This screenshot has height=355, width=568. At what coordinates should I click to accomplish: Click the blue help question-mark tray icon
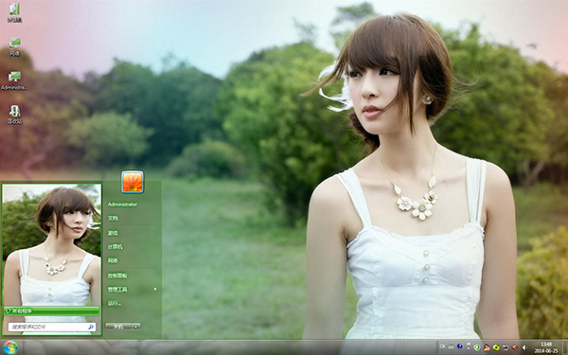[x=460, y=346]
